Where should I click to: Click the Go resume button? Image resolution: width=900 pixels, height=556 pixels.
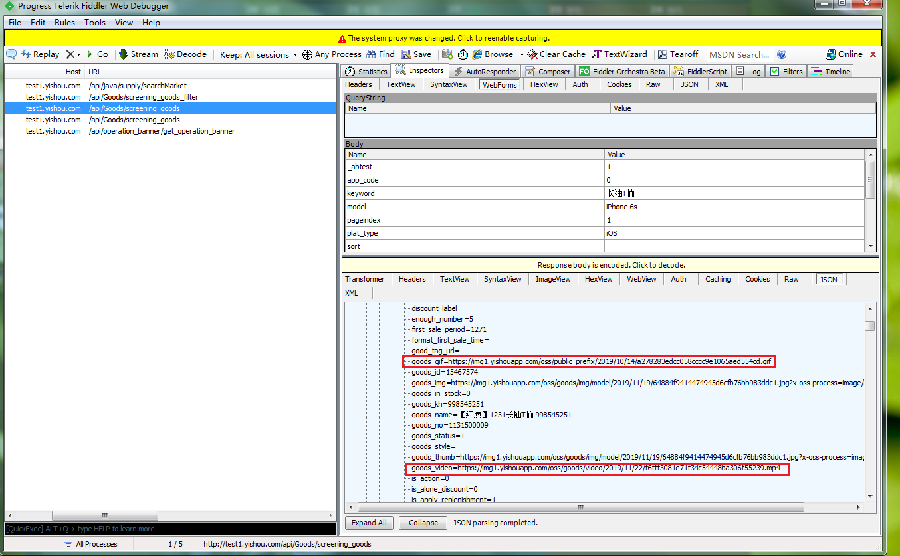pos(97,54)
